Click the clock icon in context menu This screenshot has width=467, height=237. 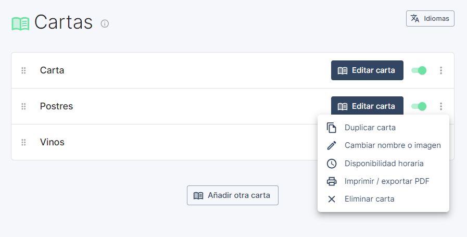tap(332, 164)
